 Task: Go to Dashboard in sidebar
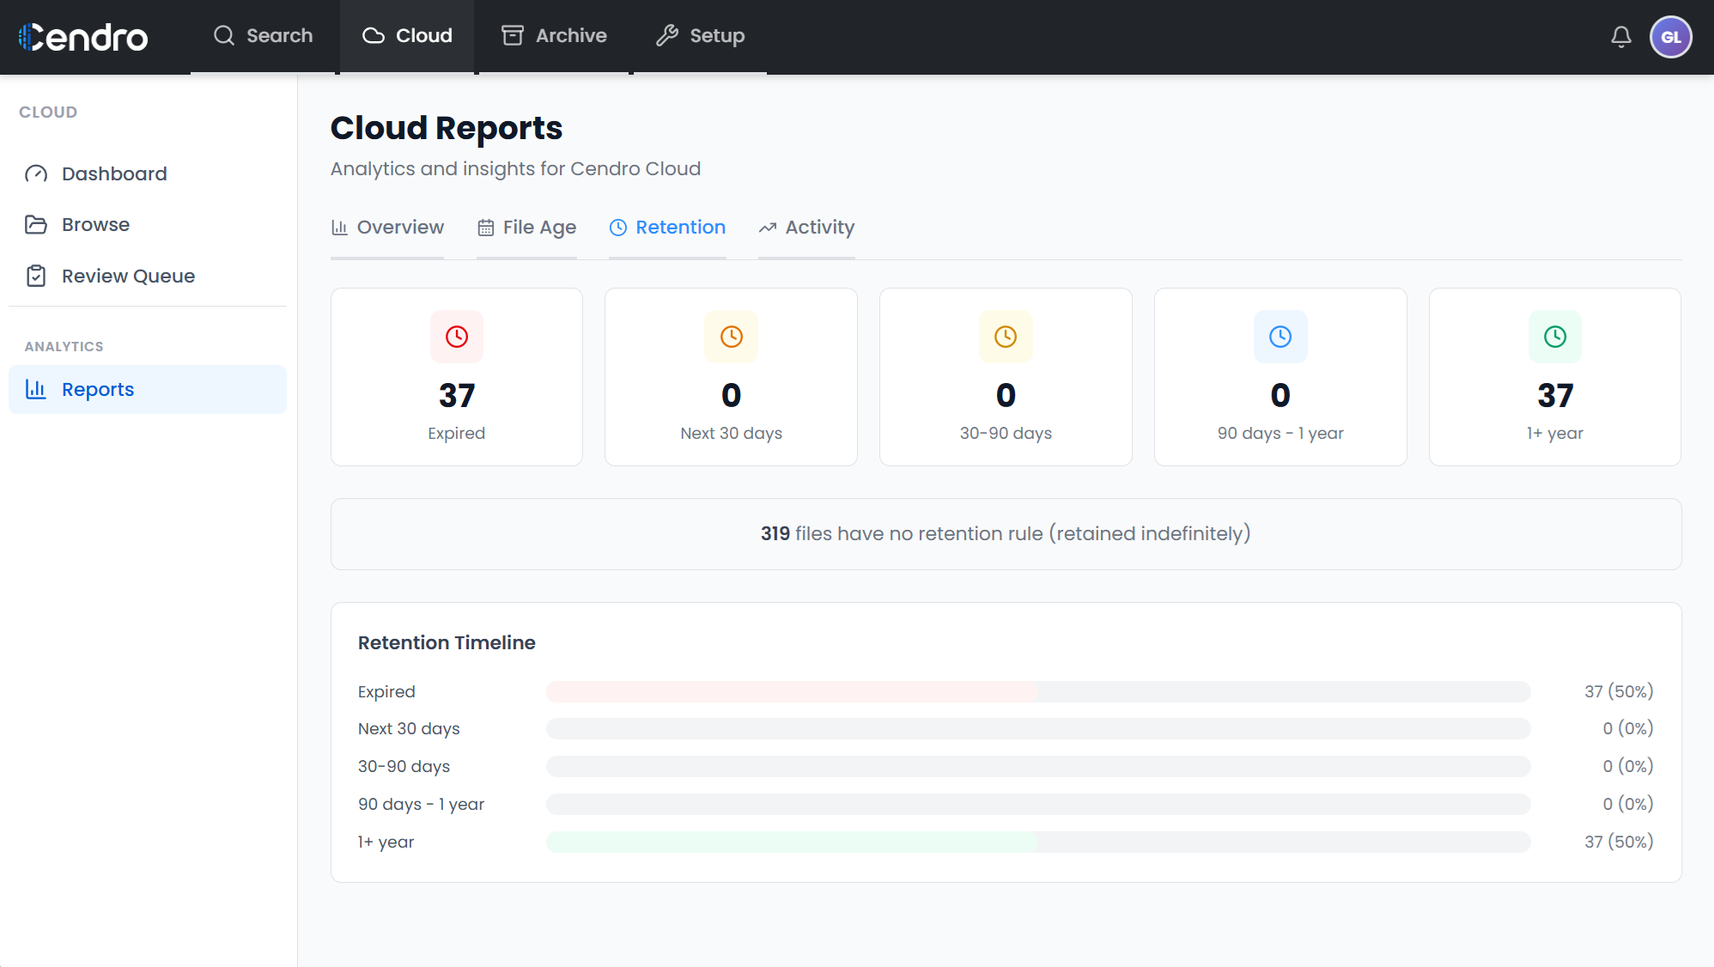(x=148, y=173)
